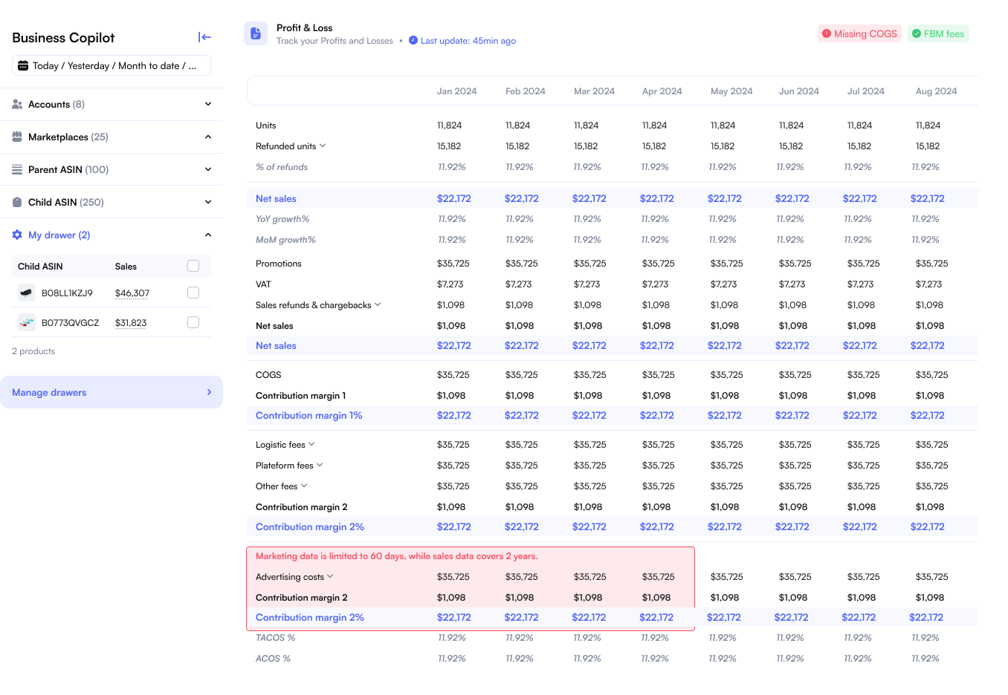Screen dimensions: 1008x695
Task: Click the Accounts people icon
Action: pyautogui.click(x=17, y=105)
